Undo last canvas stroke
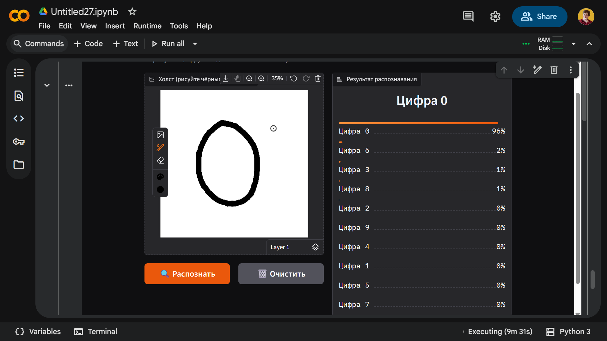 pos(293,79)
